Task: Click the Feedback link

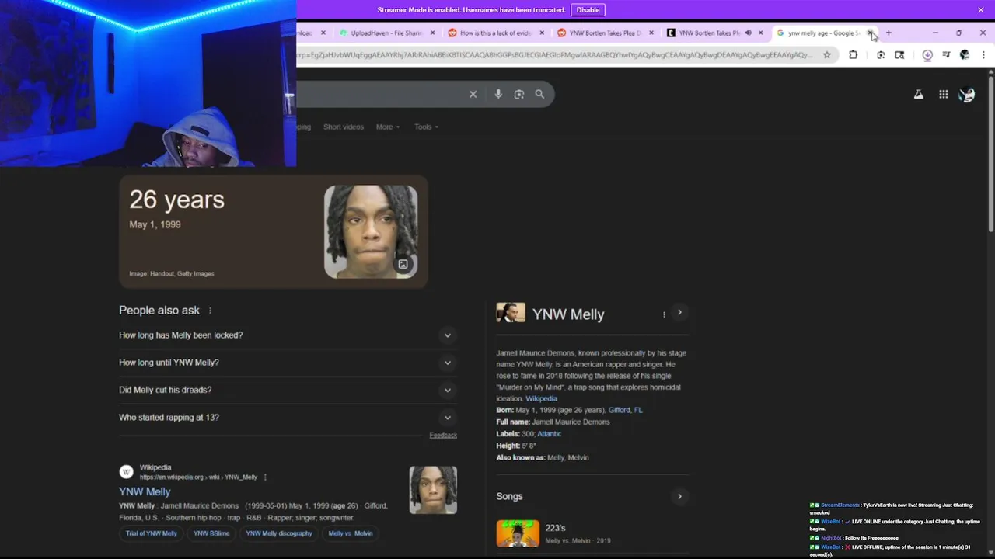Action: pyautogui.click(x=443, y=435)
